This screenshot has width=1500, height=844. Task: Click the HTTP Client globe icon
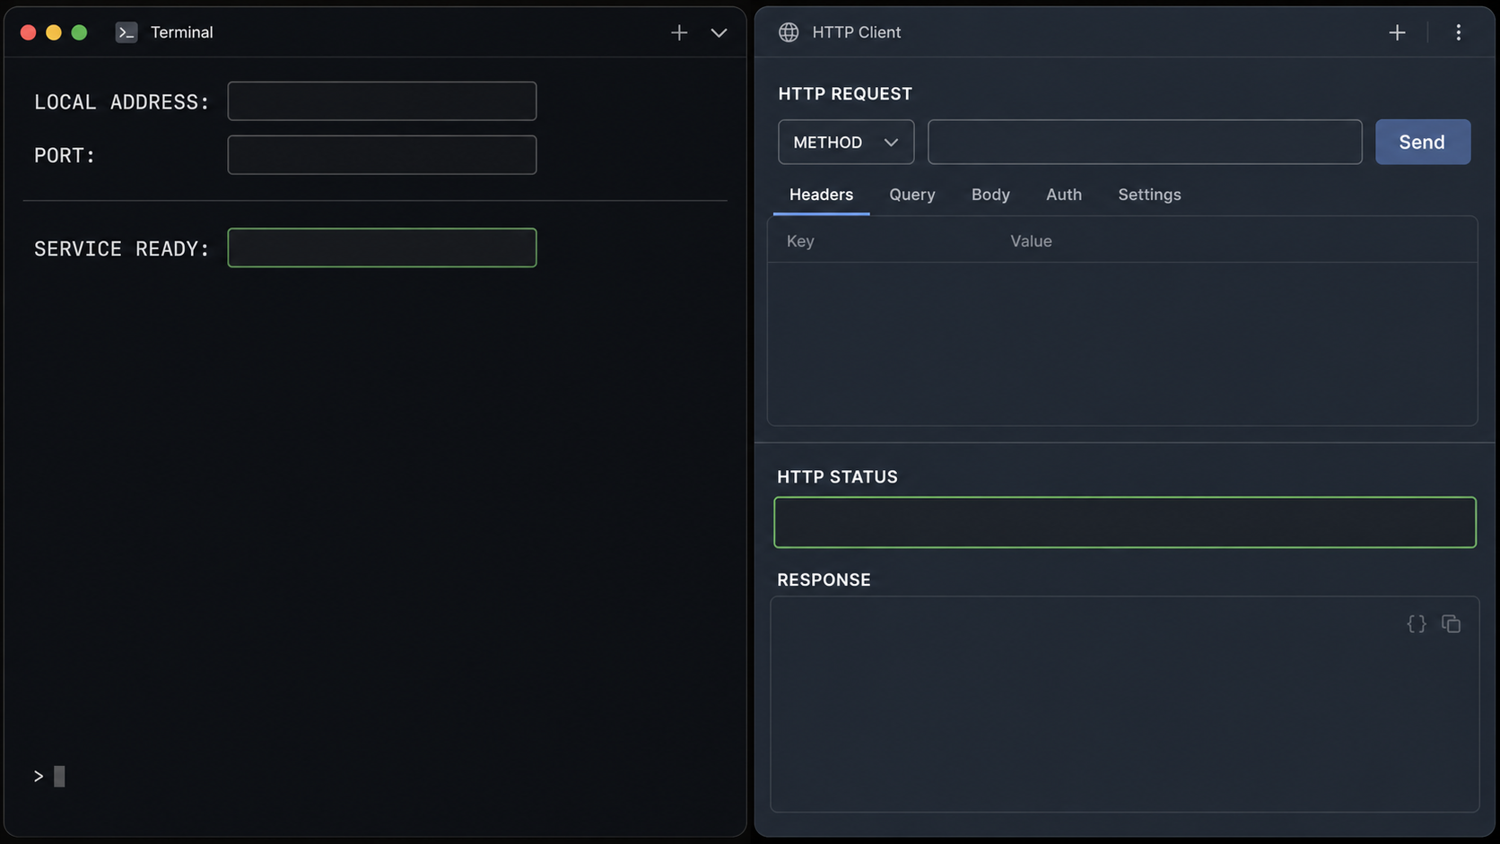[x=789, y=32]
